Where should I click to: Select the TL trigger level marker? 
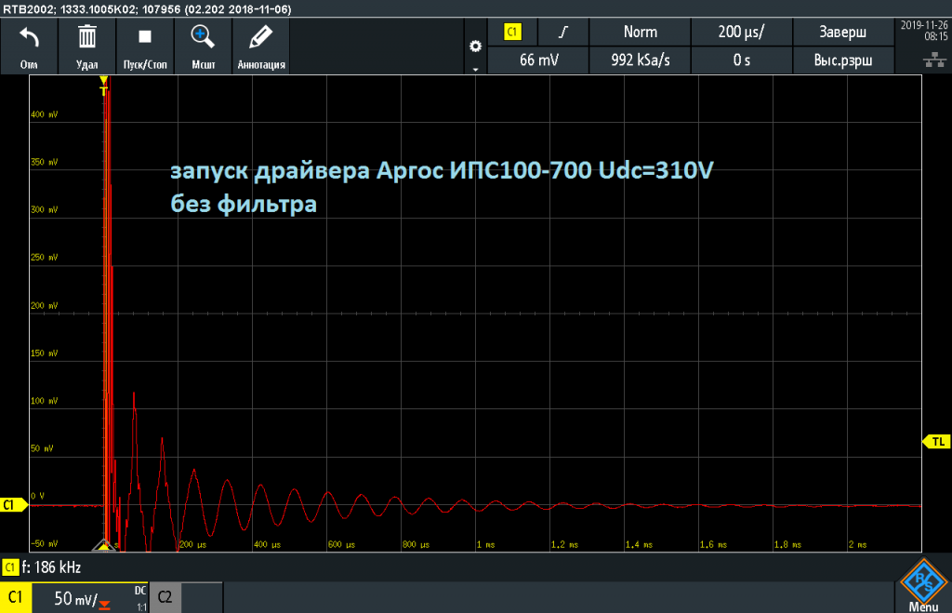click(936, 442)
